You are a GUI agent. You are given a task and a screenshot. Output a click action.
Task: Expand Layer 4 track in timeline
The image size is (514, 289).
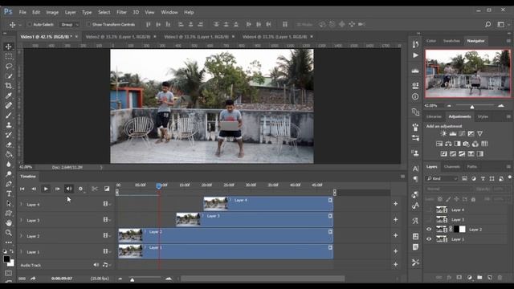pyautogui.click(x=22, y=204)
